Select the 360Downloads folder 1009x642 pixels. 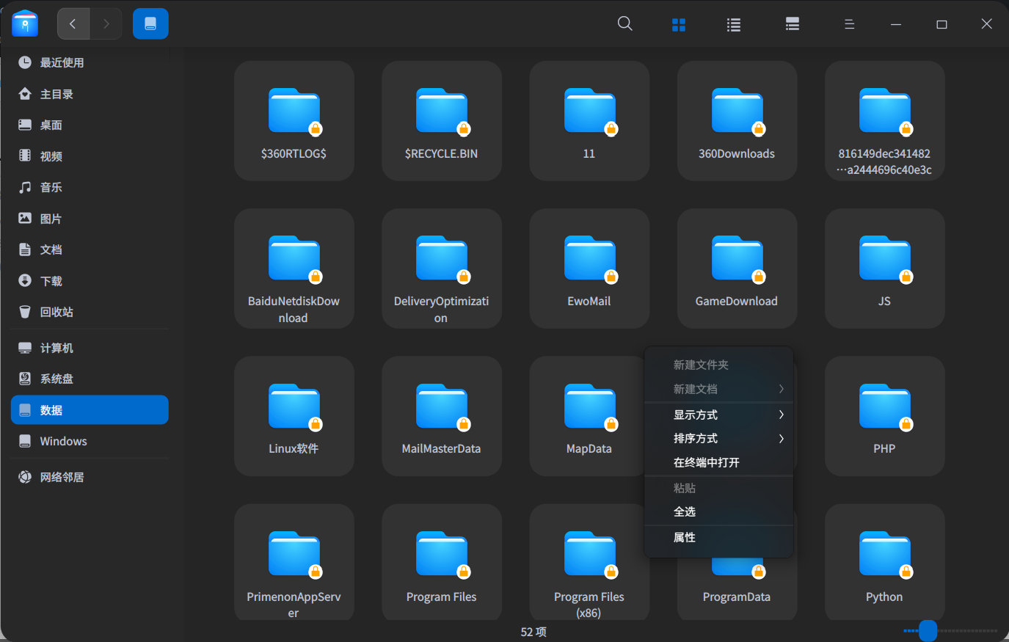737,121
